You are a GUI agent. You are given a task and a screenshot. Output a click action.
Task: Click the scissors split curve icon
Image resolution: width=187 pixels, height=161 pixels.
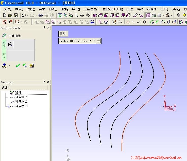(174, 22)
